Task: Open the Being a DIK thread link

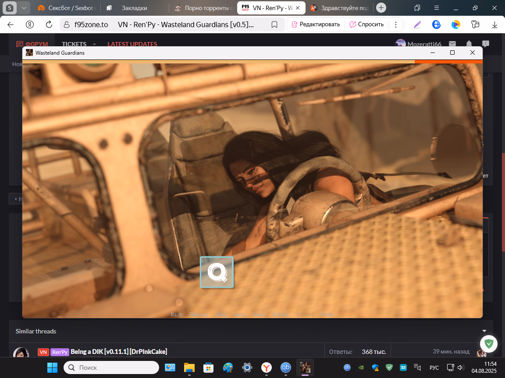Action: pyautogui.click(x=119, y=352)
